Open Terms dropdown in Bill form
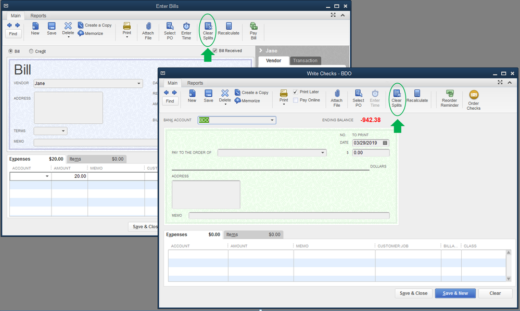 tap(63, 131)
